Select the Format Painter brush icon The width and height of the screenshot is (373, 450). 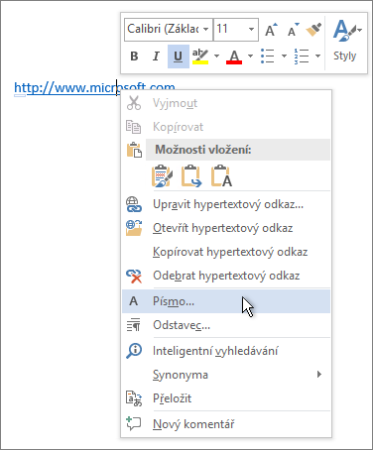coord(313,30)
